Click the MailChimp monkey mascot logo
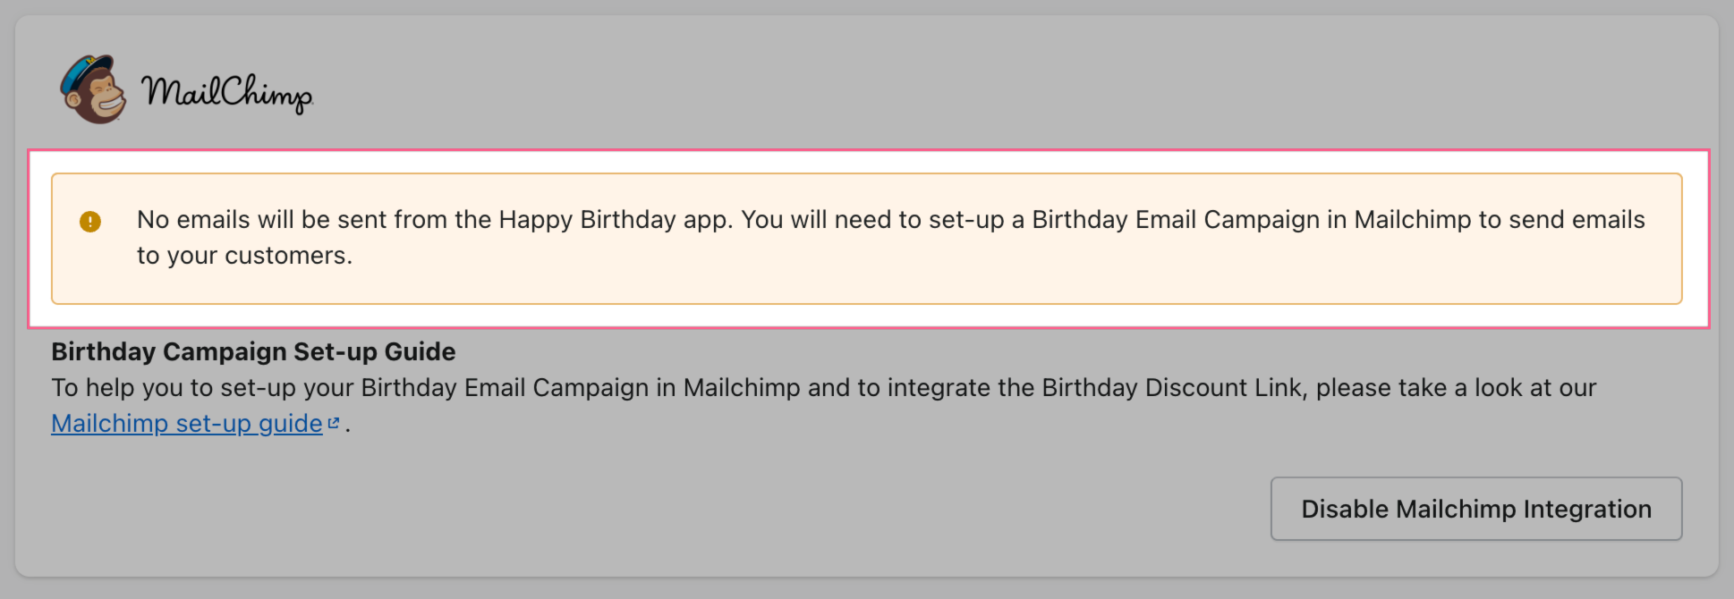Viewport: 1734px width, 599px height. (93, 90)
